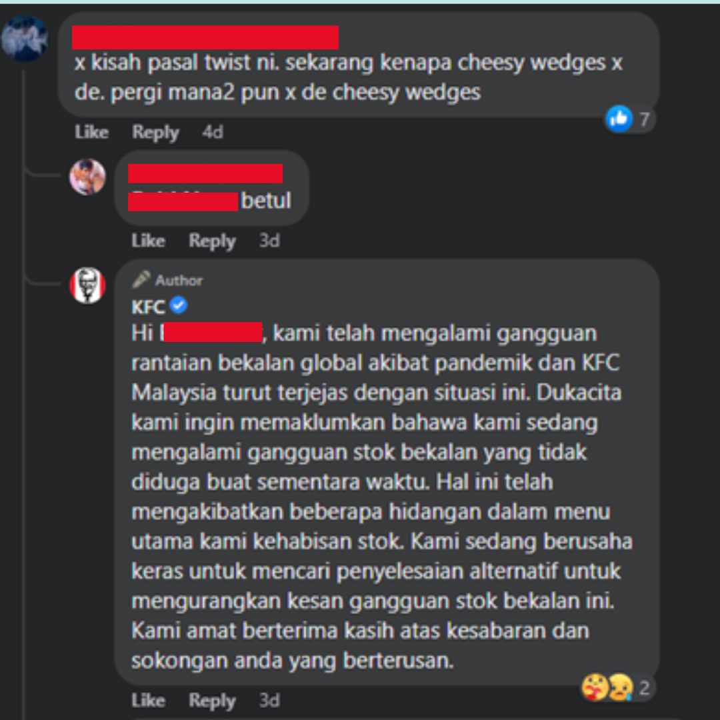Reply to the "betul" comment
This screenshot has height=720, width=720.
pyautogui.click(x=212, y=241)
